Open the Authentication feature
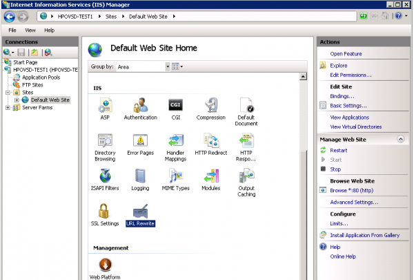 [x=141, y=109]
